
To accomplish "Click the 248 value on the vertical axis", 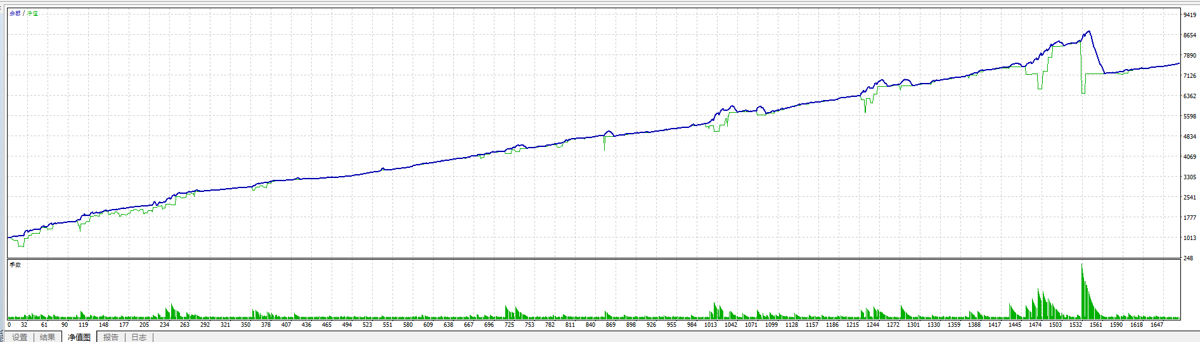I will coord(1188,258).
